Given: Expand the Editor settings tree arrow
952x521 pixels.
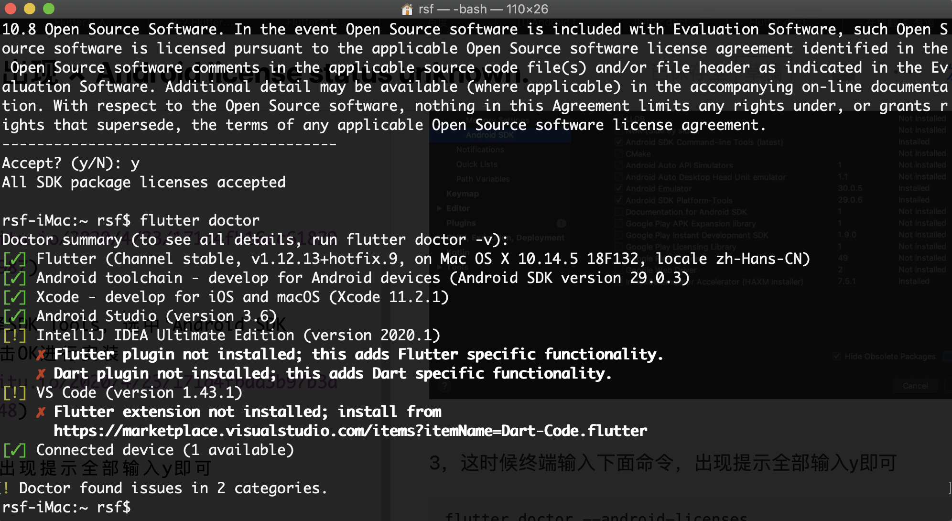Looking at the screenshot, I should [x=439, y=208].
